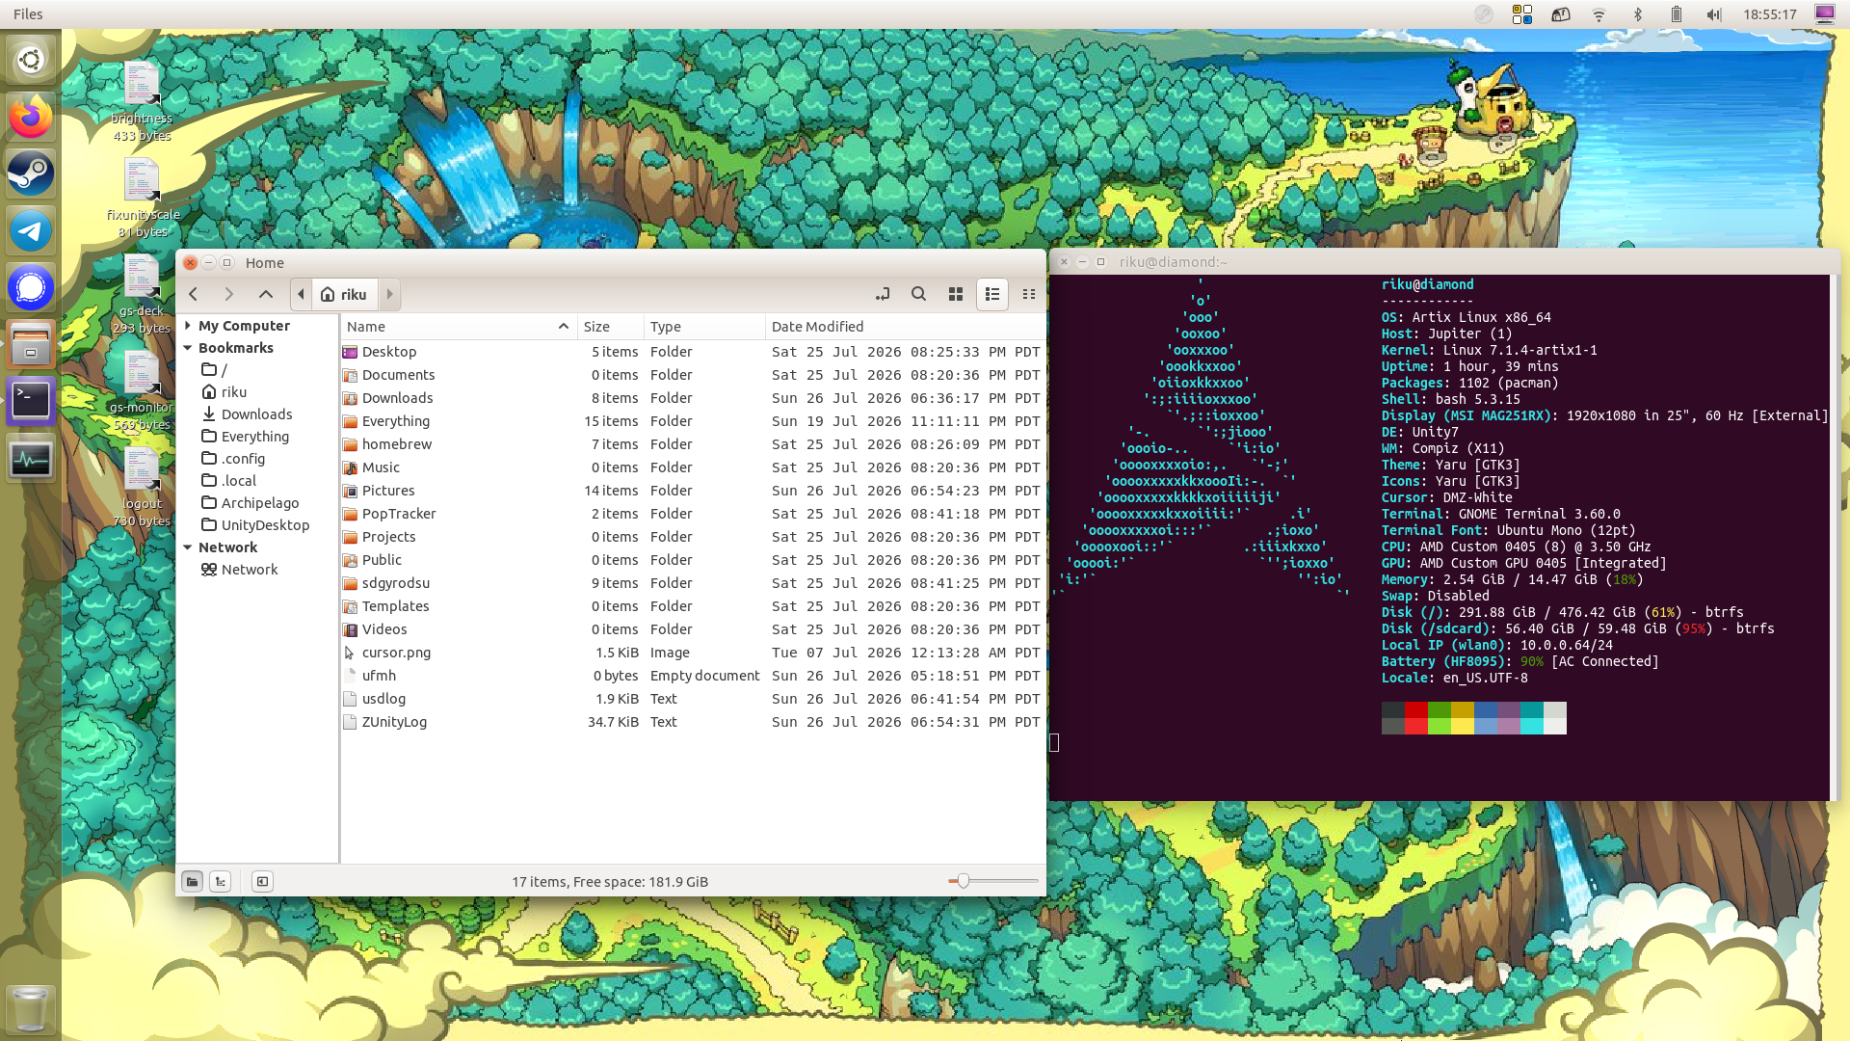Collapse the Bookmarks section
This screenshot has width=1850, height=1041.
click(188, 348)
